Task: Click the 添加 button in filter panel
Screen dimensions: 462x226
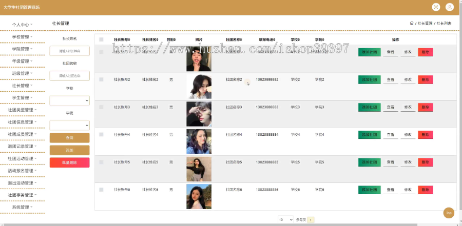Action: pyautogui.click(x=69, y=150)
